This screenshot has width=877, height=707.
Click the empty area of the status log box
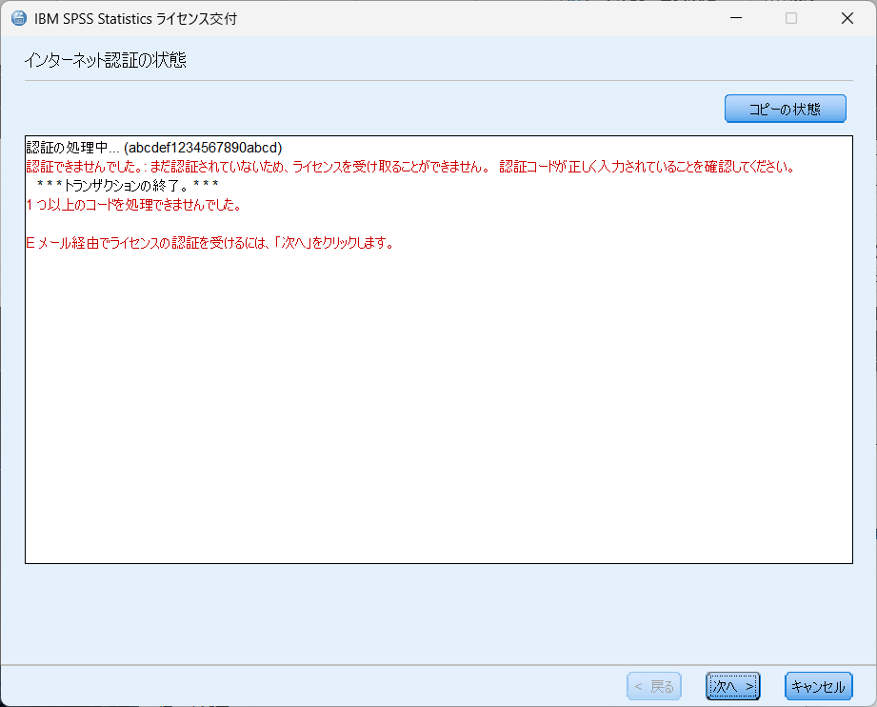tap(438, 410)
